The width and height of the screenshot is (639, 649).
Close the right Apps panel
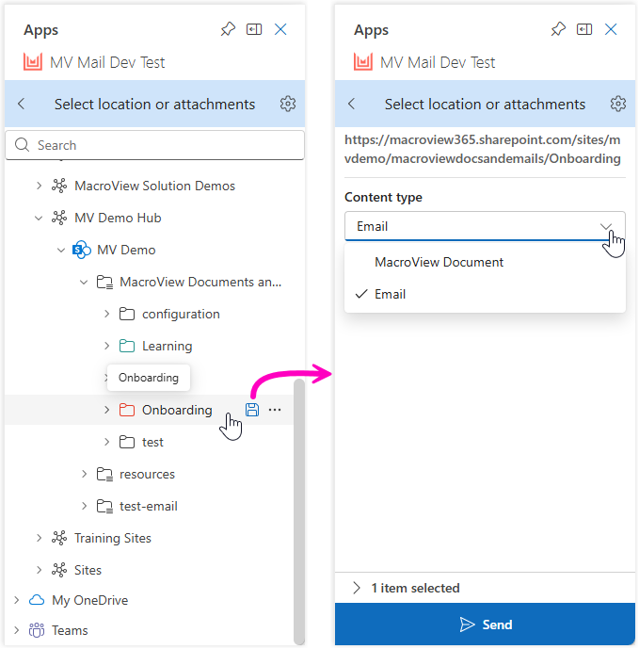tap(611, 29)
